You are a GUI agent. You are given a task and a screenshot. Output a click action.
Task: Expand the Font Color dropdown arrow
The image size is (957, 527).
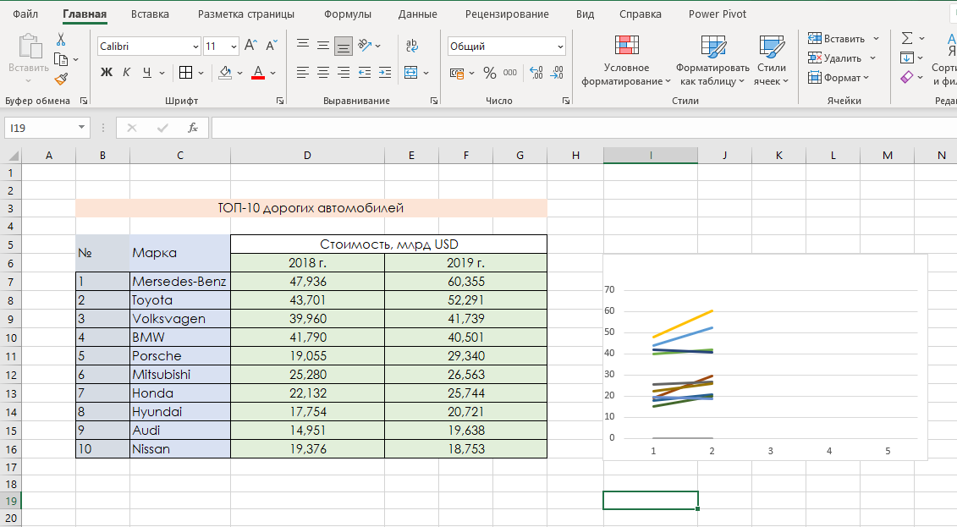pos(272,74)
